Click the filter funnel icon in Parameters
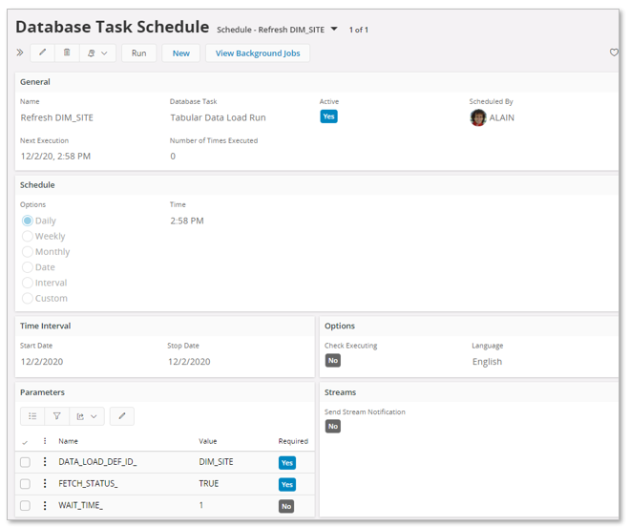The height and width of the screenshot is (527, 630). tap(56, 416)
